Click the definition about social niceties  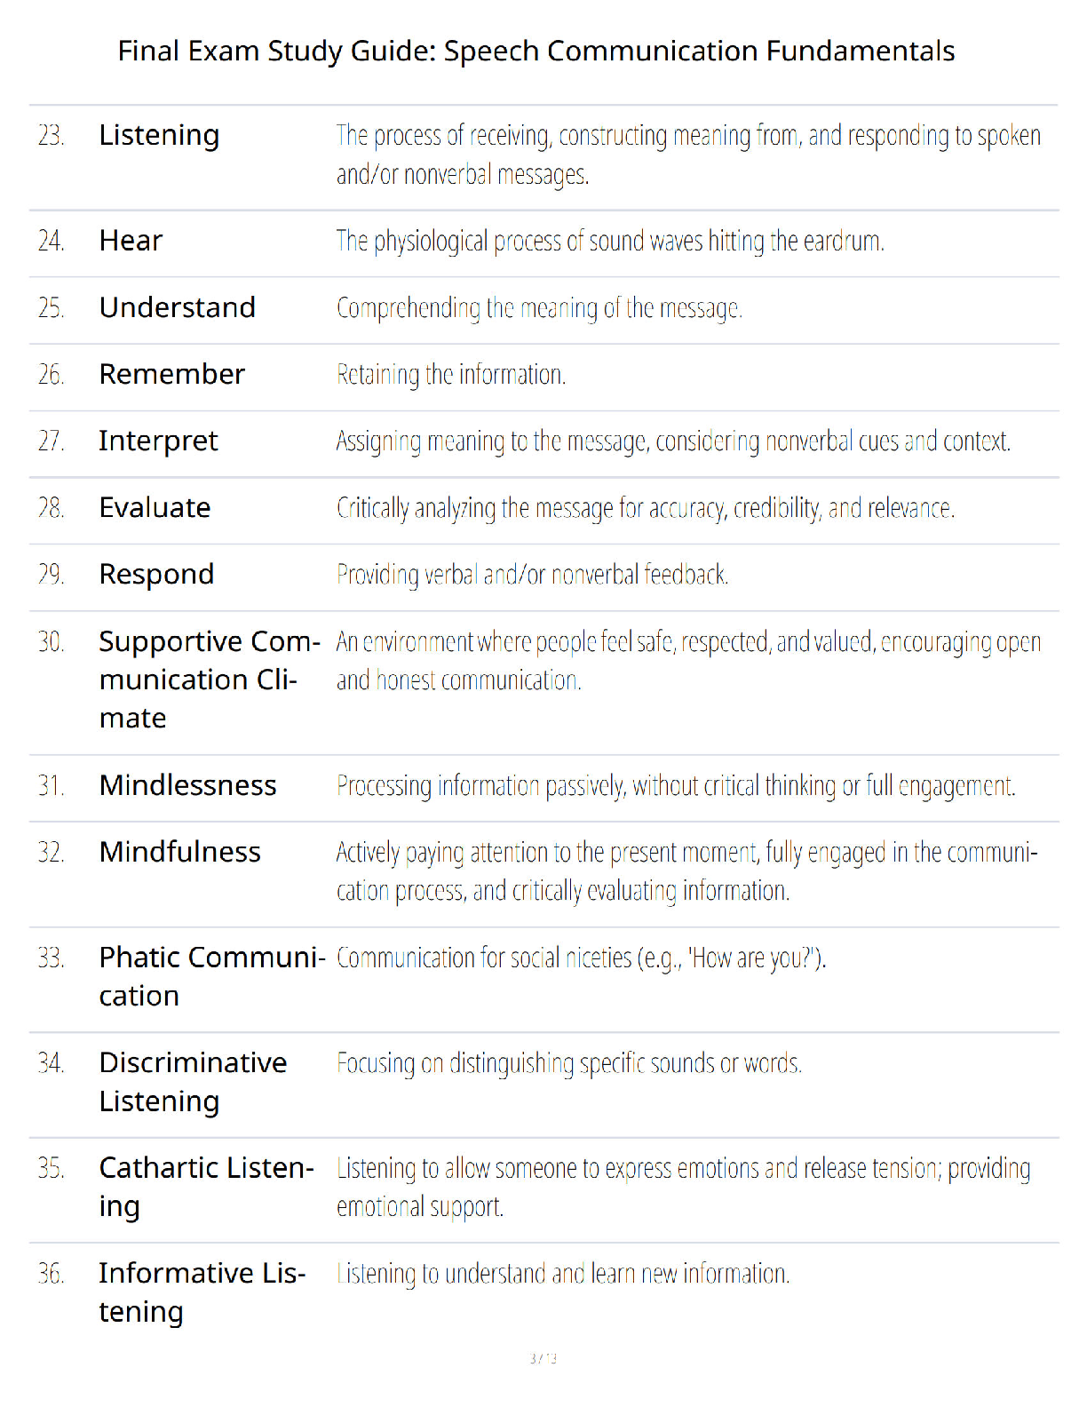(581, 958)
